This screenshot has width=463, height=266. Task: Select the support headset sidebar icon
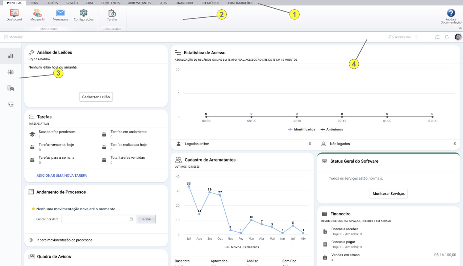pos(11,104)
